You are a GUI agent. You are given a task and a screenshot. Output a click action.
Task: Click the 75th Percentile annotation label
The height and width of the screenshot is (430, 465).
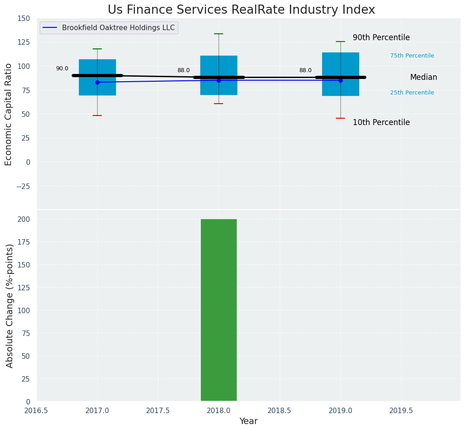pyautogui.click(x=412, y=56)
